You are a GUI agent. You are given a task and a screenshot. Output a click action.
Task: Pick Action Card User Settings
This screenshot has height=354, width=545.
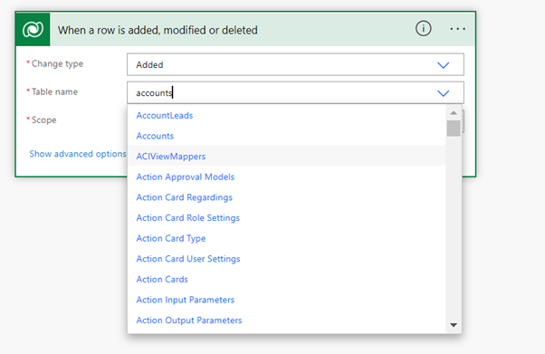286,259
